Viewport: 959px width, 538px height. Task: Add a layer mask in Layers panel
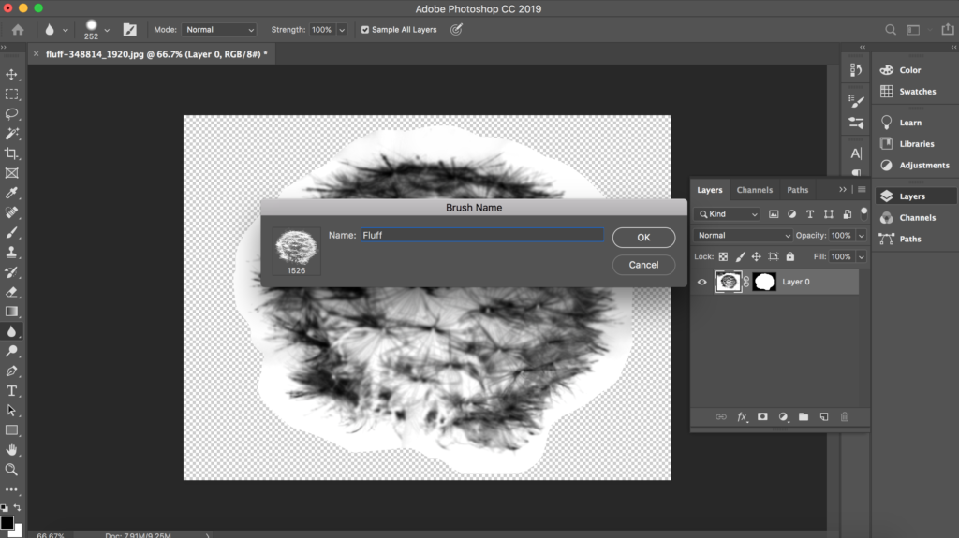coord(762,417)
